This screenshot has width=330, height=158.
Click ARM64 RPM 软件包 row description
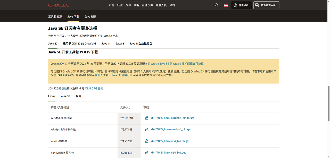pyautogui.click(x=63, y=130)
